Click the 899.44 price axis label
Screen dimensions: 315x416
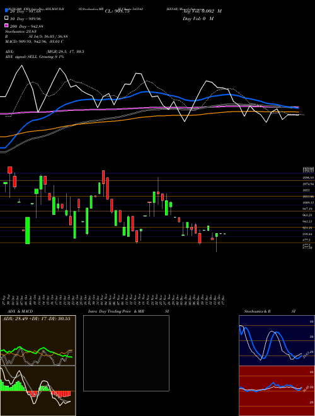click(x=308, y=234)
